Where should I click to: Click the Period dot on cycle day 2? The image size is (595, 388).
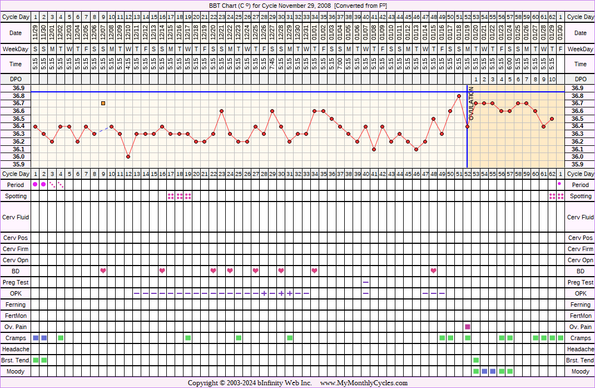coord(43,184)
